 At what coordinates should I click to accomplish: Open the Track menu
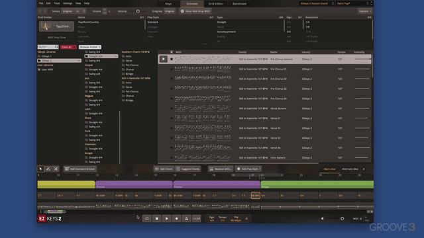tap(57, 3)
